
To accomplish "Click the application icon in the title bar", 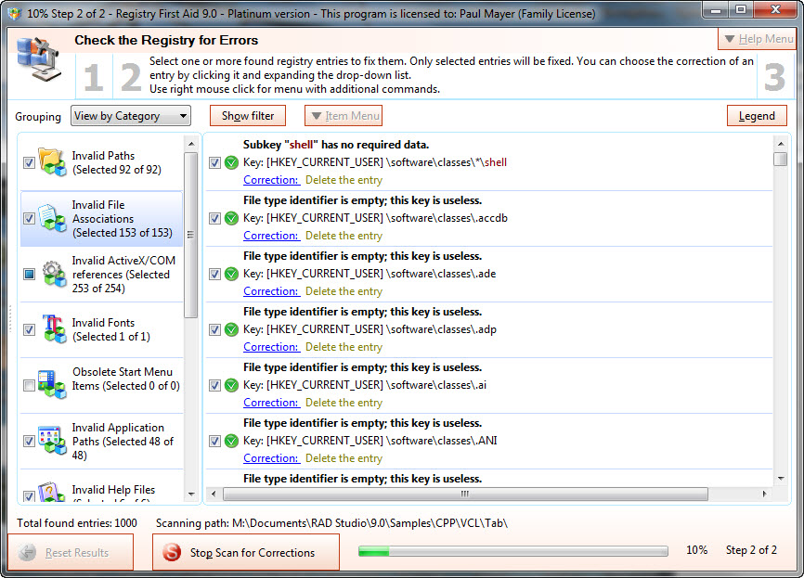I will coord(14,13).
